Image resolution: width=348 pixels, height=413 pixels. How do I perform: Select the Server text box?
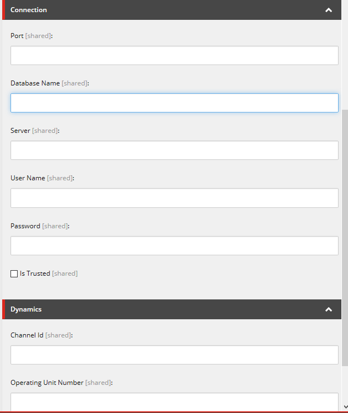click(x=174, y=150)
